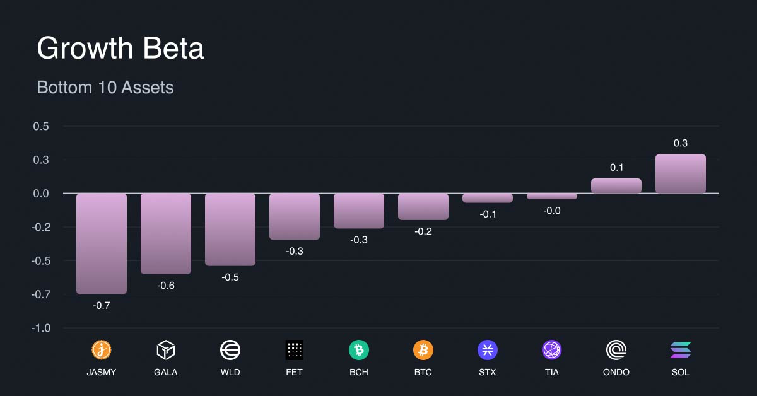Click the JASMY coin icon

click(x=102, y=349)
